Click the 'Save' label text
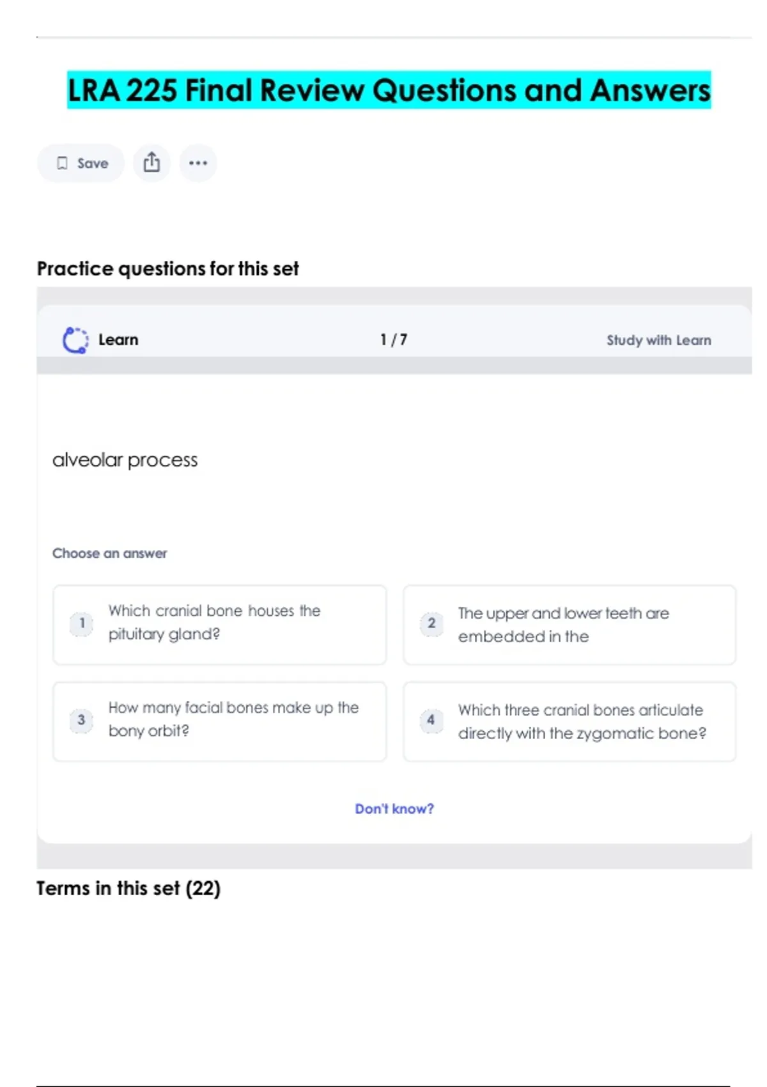 [93, 164]
